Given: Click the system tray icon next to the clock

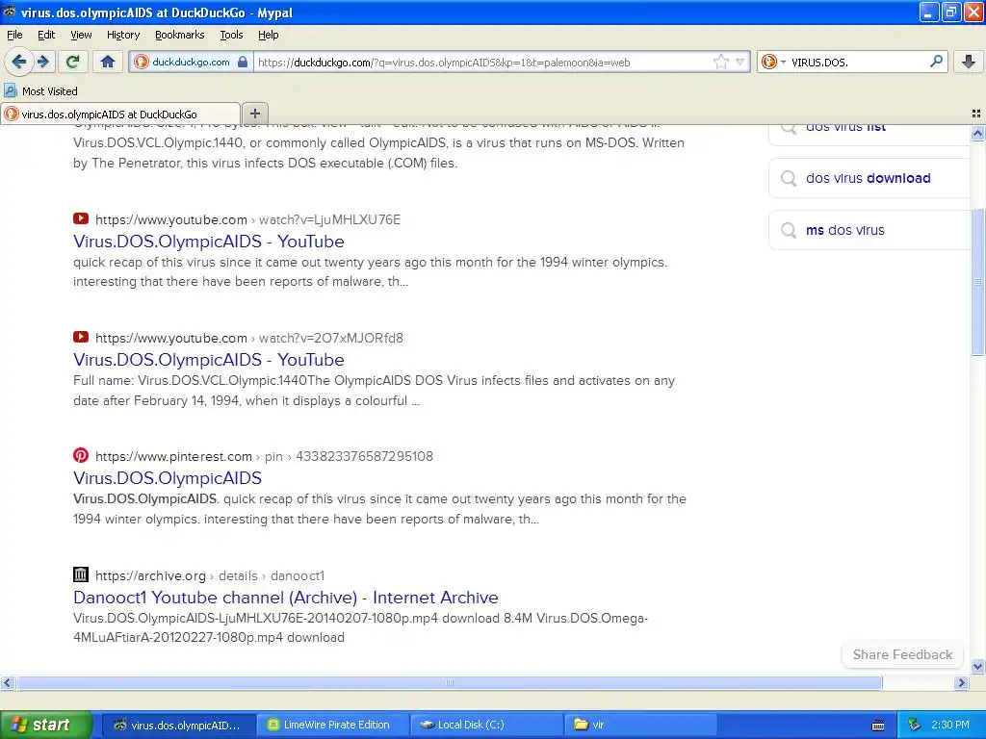Looking at the screenshot, I should 915,725.
